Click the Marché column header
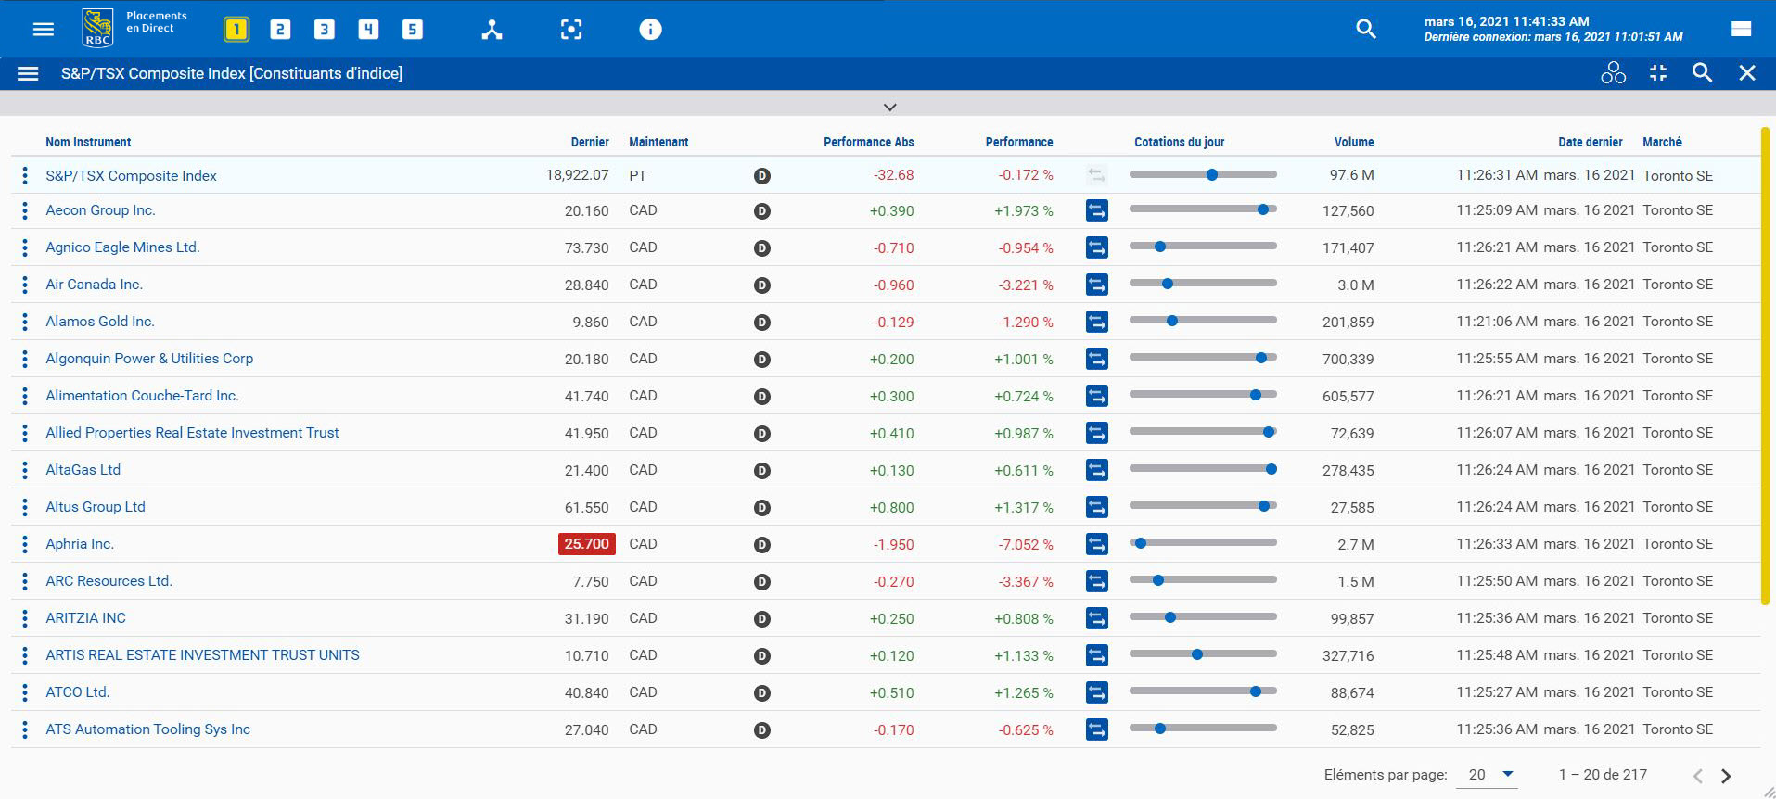1776x799 pixels. point(1662,142)
